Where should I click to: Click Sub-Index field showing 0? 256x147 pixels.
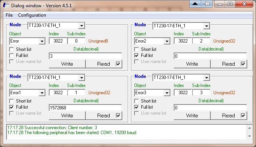pyautogui.click(x=77, y=41)
